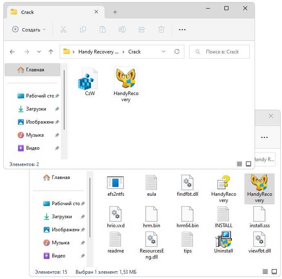Click the Crack breadcrumb segment in address bar
Viewport: 282px width, 279px height.
(134, 52)
